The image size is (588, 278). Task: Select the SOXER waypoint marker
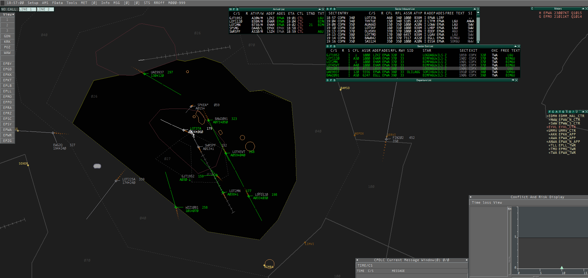(28, 165)
